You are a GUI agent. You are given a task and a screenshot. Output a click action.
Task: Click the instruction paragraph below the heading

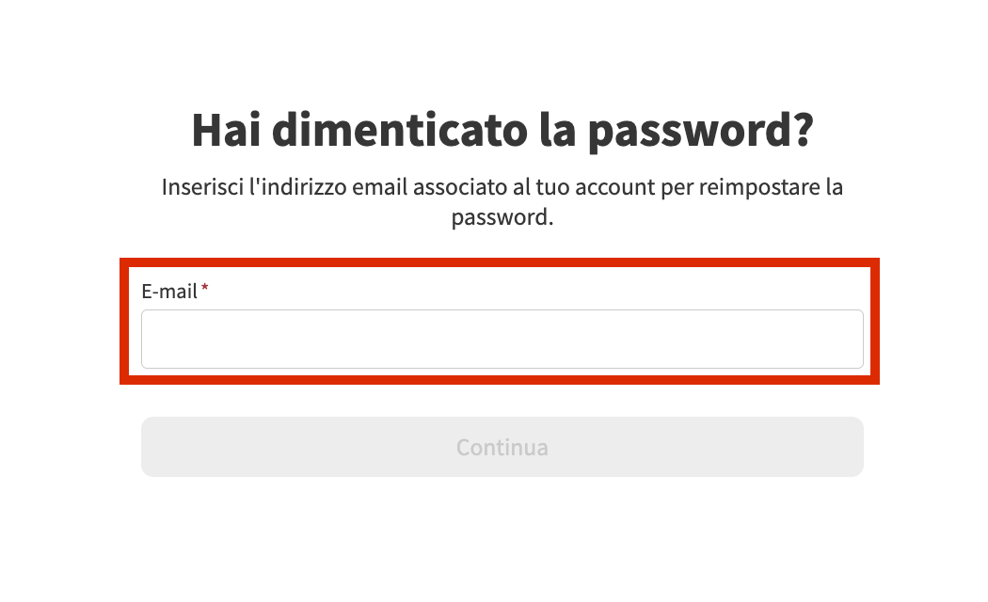tap(502, 201)
